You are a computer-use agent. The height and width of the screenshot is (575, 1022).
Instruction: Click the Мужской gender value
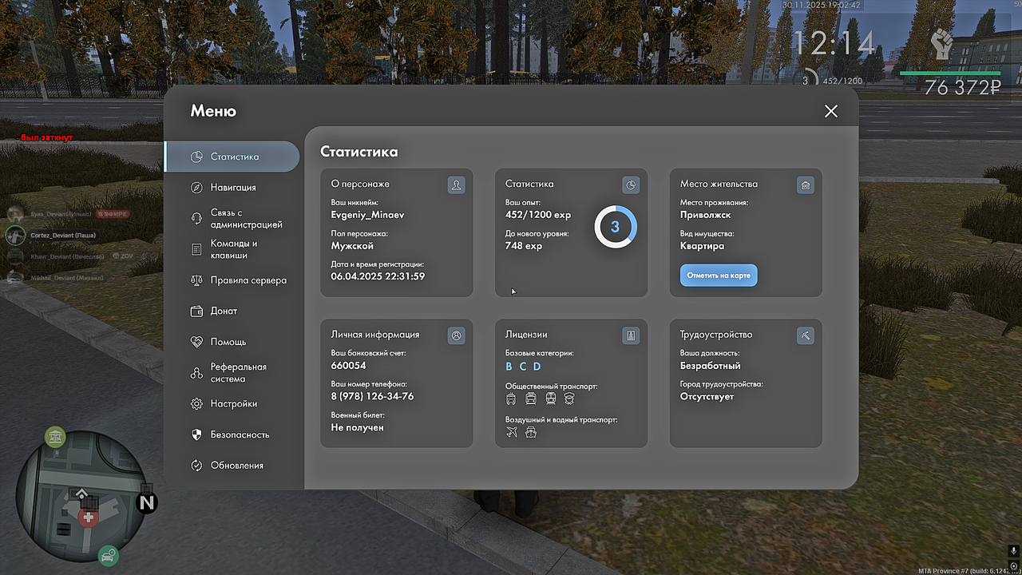point(352,246)
